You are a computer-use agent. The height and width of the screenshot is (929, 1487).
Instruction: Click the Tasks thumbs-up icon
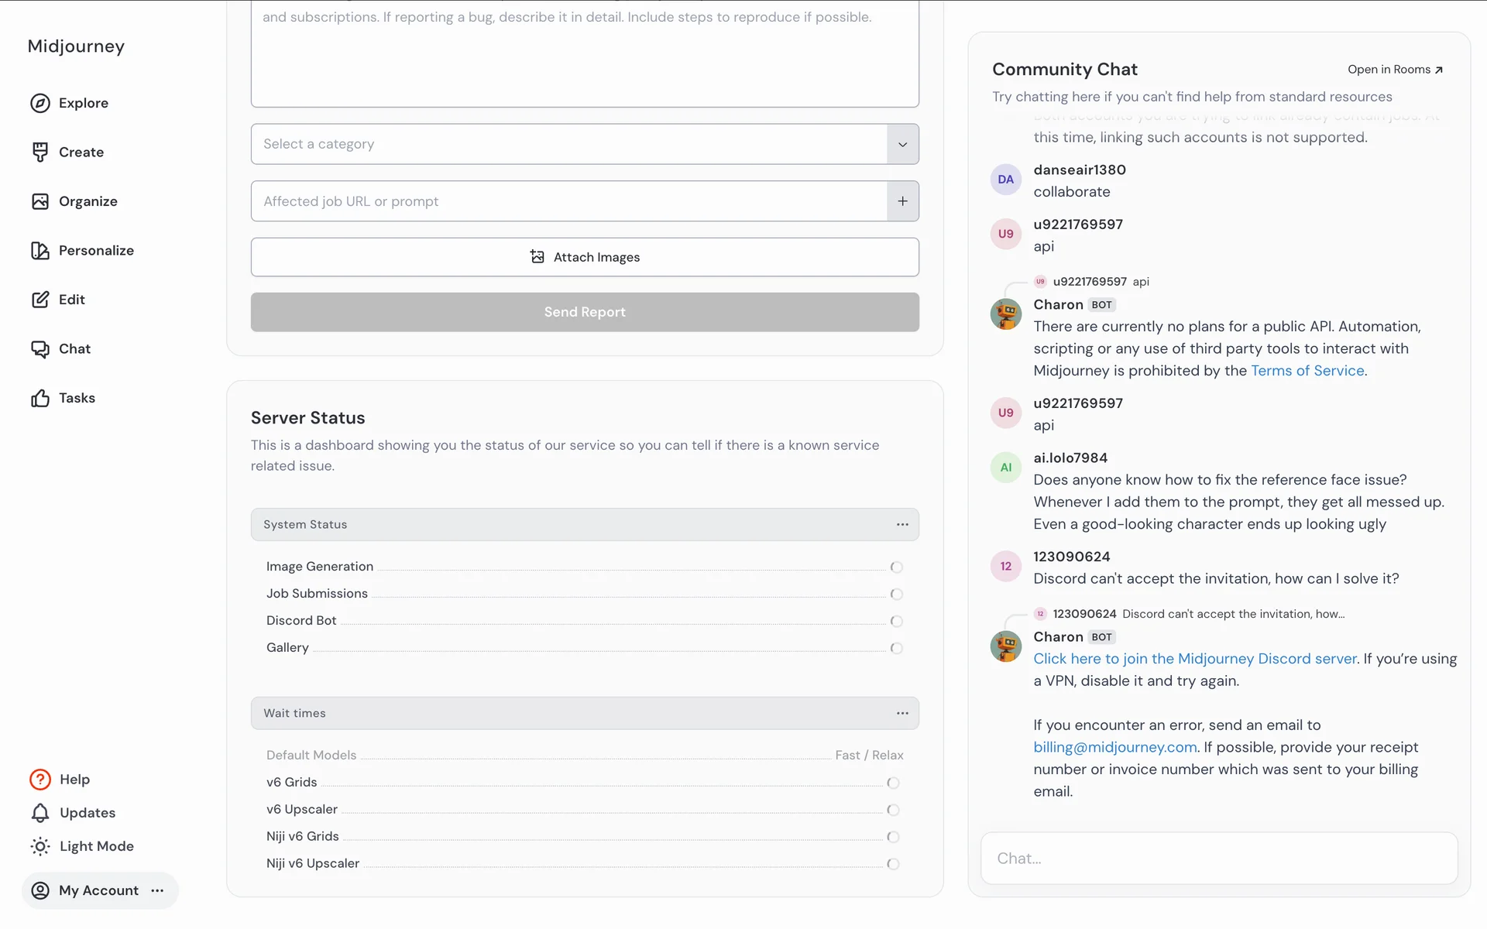click(x=40, y=398)
